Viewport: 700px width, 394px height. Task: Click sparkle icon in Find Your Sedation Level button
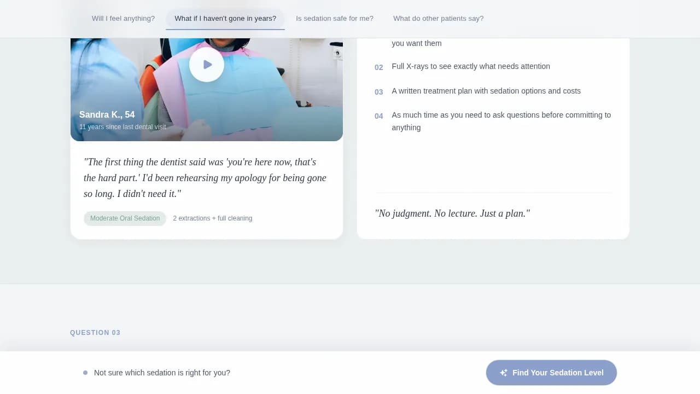click(504, 373)
